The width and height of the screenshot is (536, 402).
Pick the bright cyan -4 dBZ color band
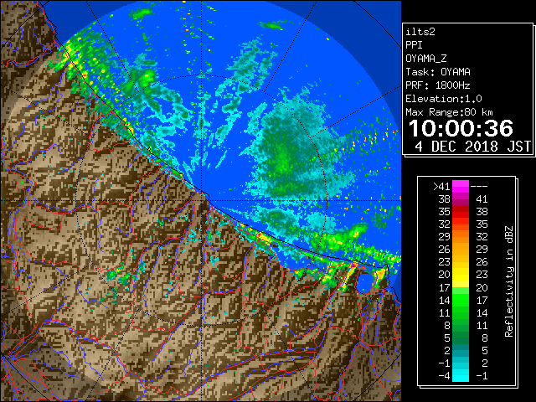461,376
